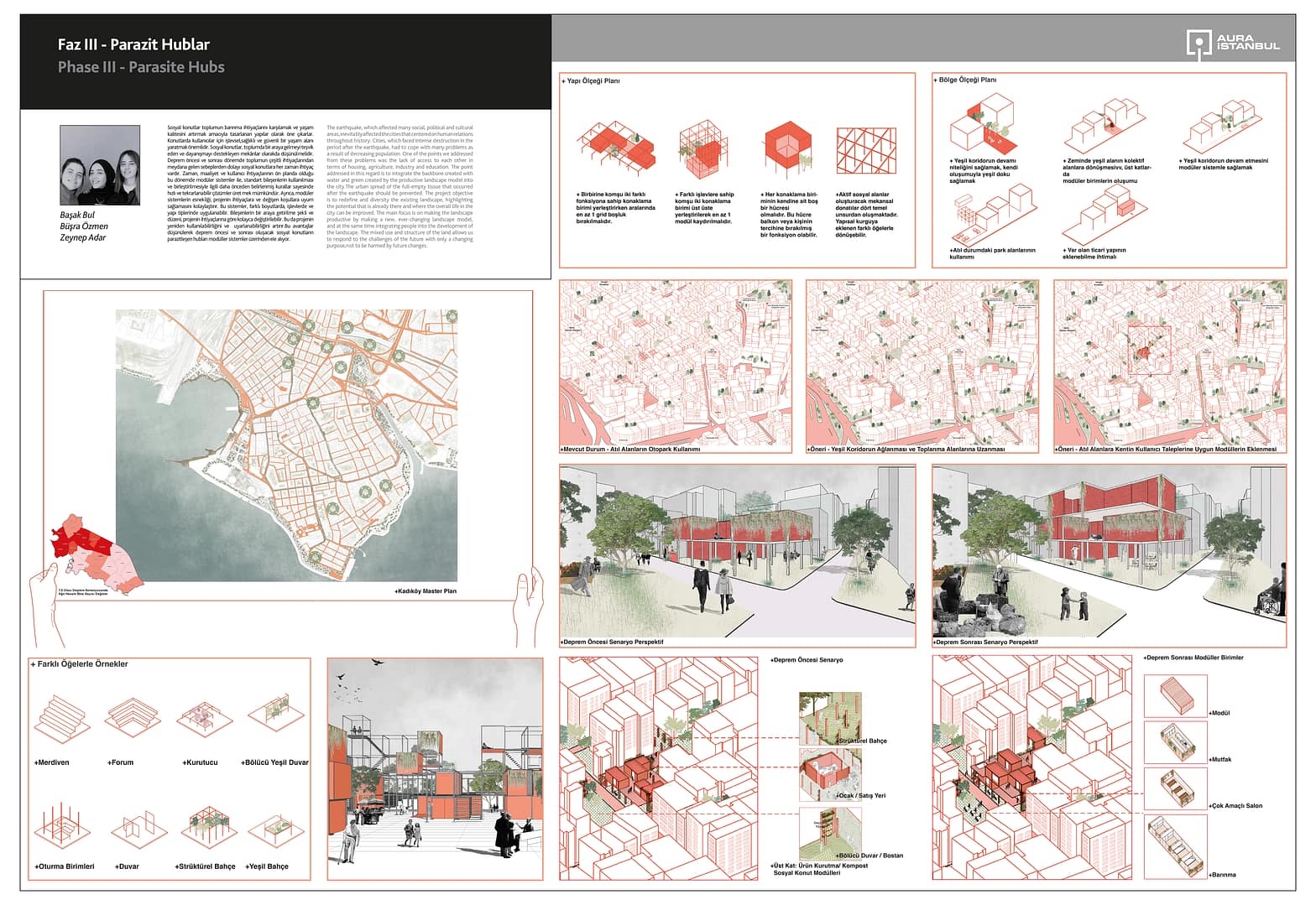Image resolution: width=1316 pixels, height=905 pixels.
Task: Click the Barınma module diagram
Action: click(1175, 845)
